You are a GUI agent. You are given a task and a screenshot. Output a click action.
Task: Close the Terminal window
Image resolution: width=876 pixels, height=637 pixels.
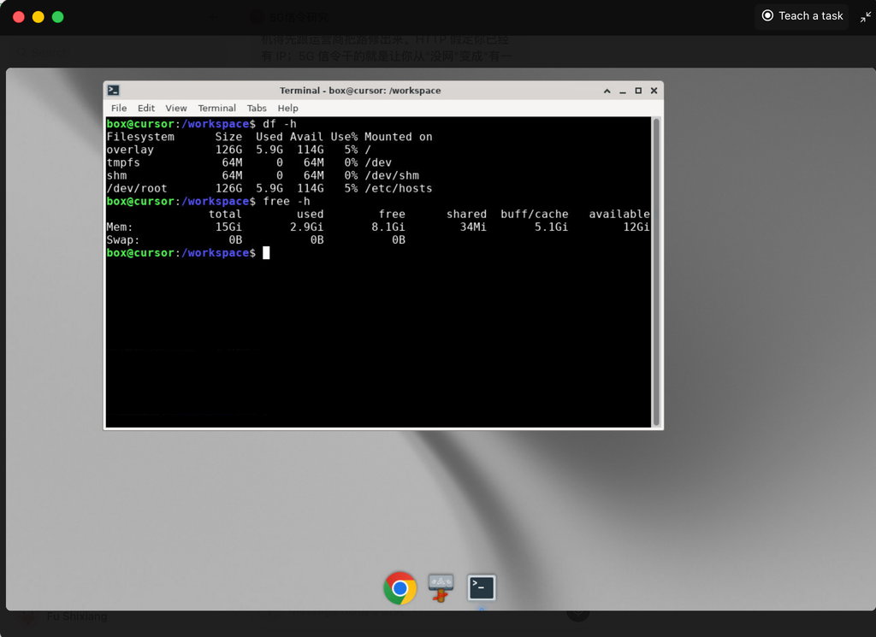coord(654,91)
